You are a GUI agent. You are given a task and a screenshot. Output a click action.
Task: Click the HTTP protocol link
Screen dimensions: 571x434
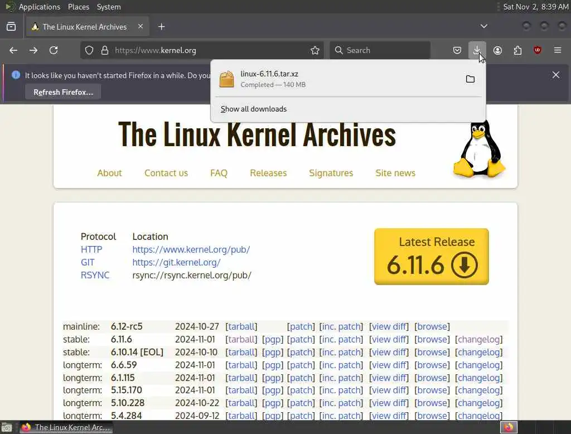(x=91, y=249)
